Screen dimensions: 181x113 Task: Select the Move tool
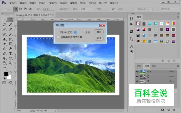4,20
